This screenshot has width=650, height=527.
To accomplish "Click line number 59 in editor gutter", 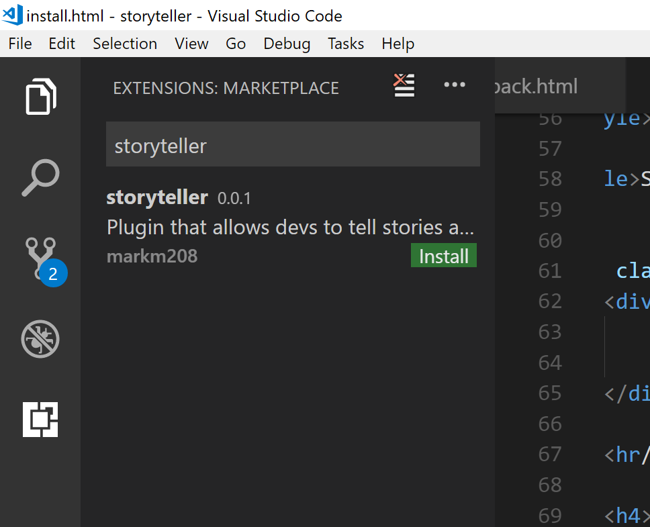I will coord(550,209).
